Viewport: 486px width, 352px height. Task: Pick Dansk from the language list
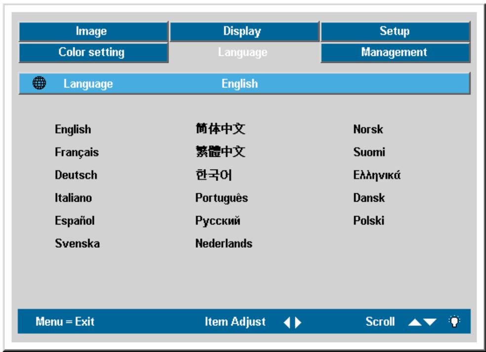[x=369, y=198]
